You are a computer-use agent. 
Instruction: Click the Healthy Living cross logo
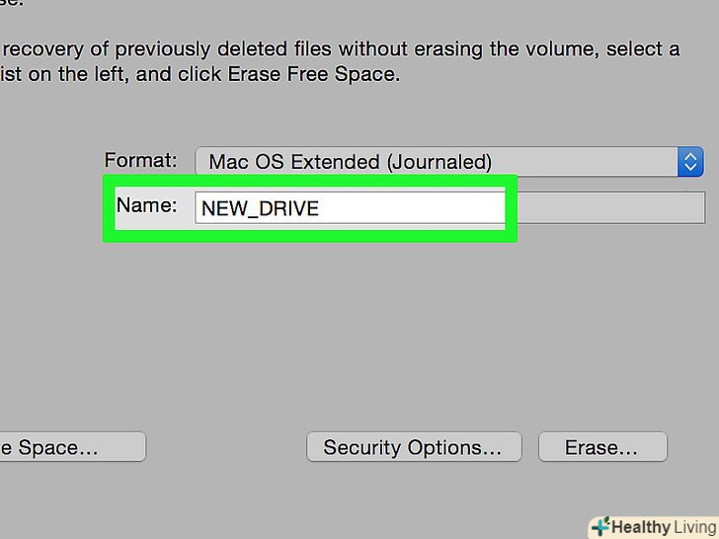[599, 526]
